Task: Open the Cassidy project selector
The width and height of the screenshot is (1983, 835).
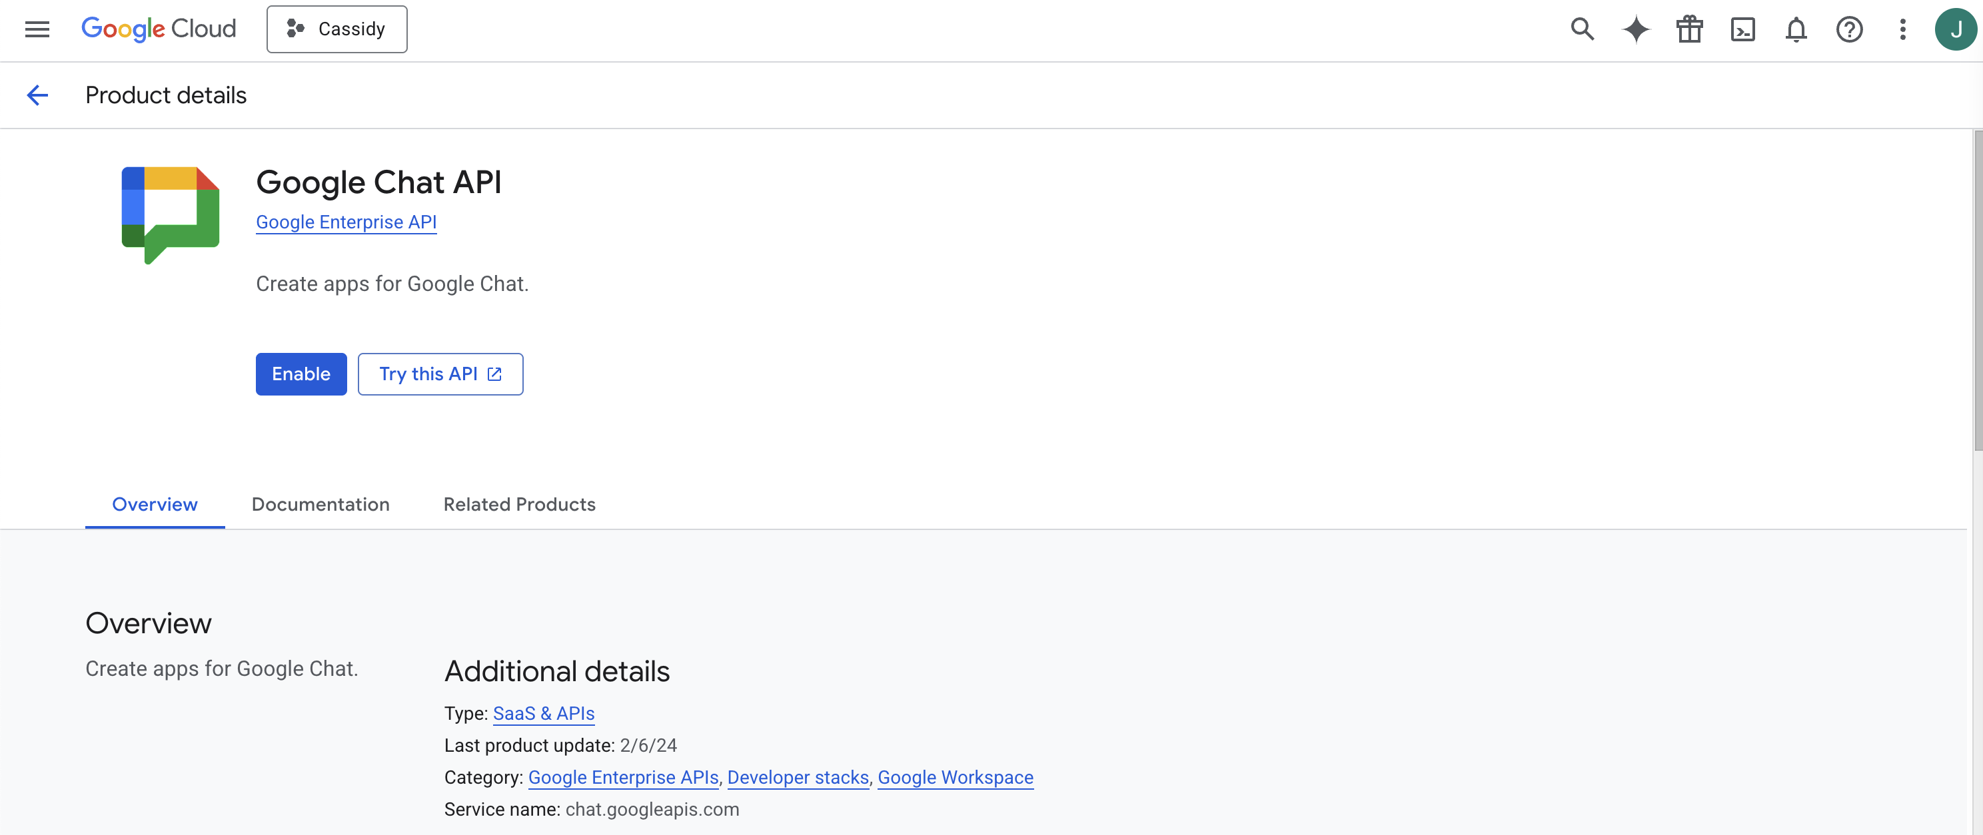Action: click(x=336, y=29)
